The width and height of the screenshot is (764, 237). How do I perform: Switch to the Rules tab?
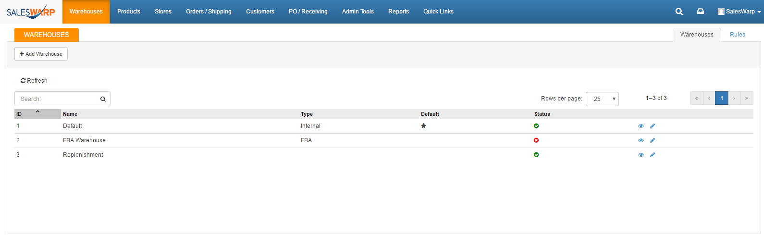738,35
